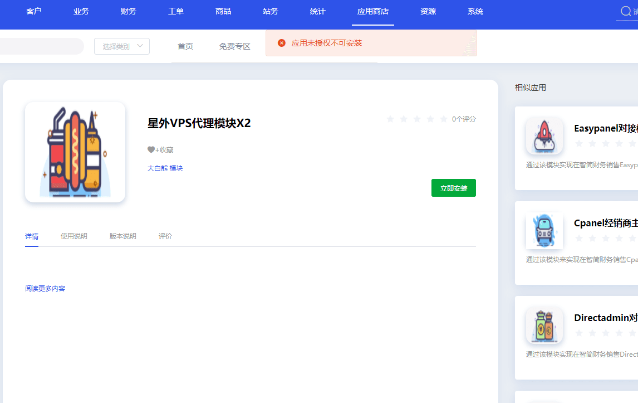Viewport: 638px width, 403px height.
Task: Open the 统计 menu in top navigation
Action: (x=317, y=11)
